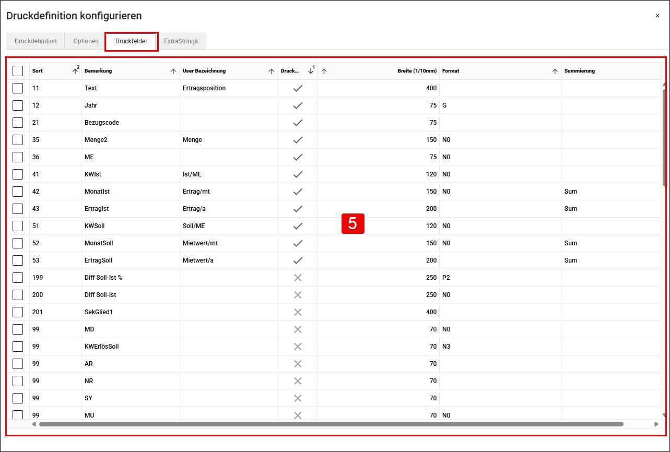Click the X print icon for Diff Soll-Ist %
This screenshot has width=670, height=452.
[298, 278]
